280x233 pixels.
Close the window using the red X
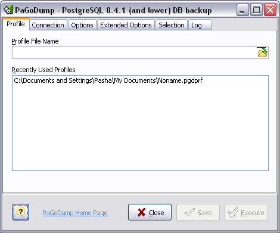(x=270, y=10)
